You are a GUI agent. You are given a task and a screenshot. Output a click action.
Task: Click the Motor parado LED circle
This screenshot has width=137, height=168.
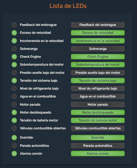[14, 105]
